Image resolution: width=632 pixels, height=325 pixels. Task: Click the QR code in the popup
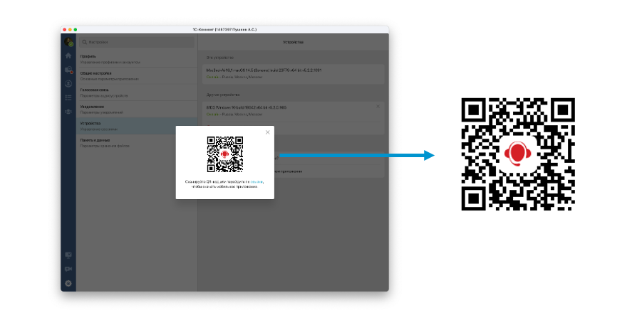click(224, 154)
